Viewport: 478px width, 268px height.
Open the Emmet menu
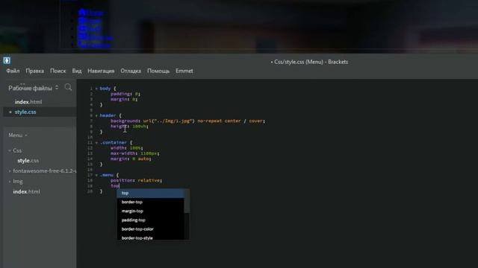pyautogui.click(x=184, y=71)
